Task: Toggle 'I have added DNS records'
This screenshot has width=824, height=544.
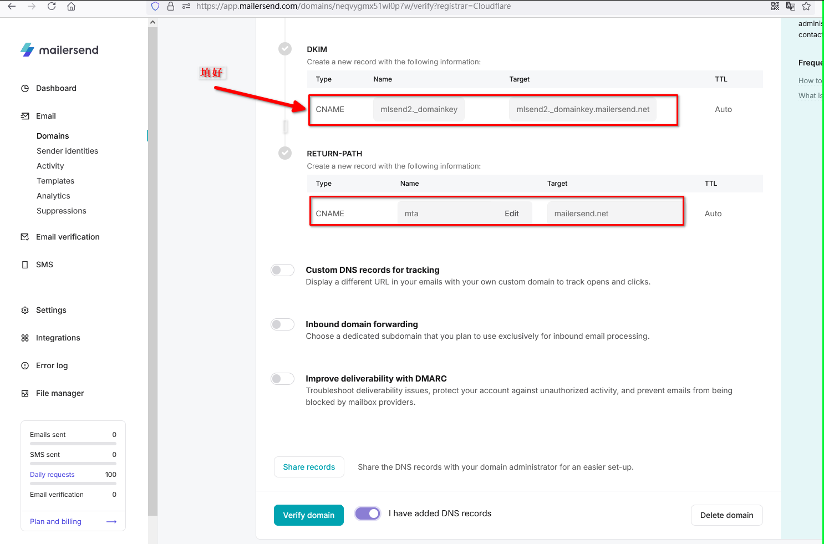Action: click(368, 514)
